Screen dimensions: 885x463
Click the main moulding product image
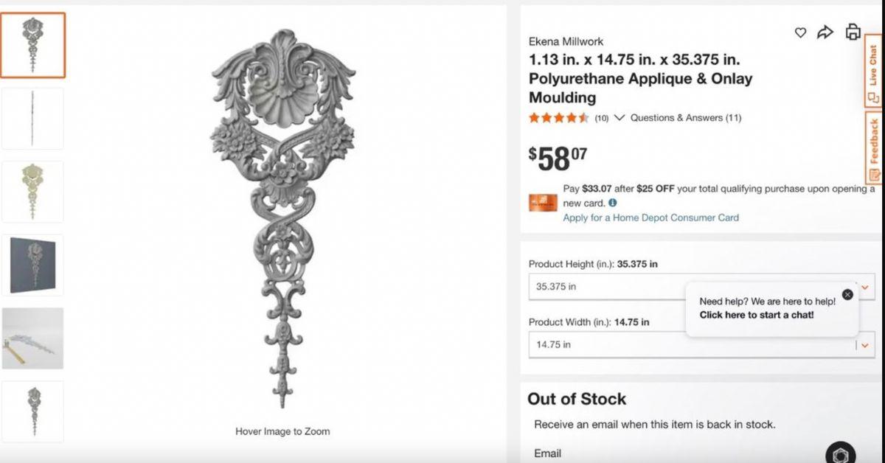coord(282,219)
